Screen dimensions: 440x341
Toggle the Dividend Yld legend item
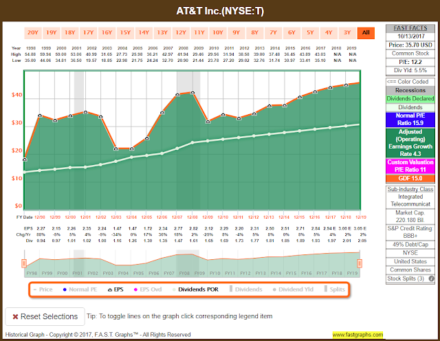(293, 289)
